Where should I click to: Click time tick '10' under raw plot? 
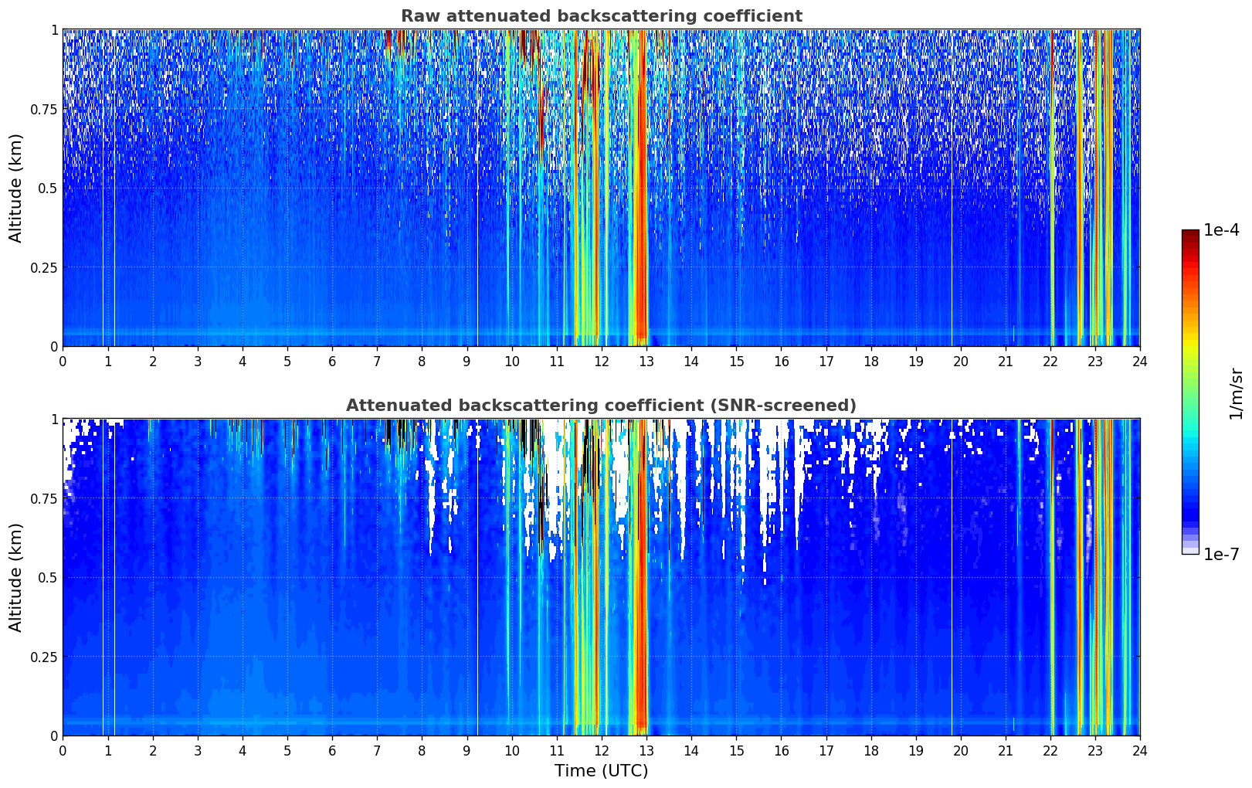click(x=511, y=361)
